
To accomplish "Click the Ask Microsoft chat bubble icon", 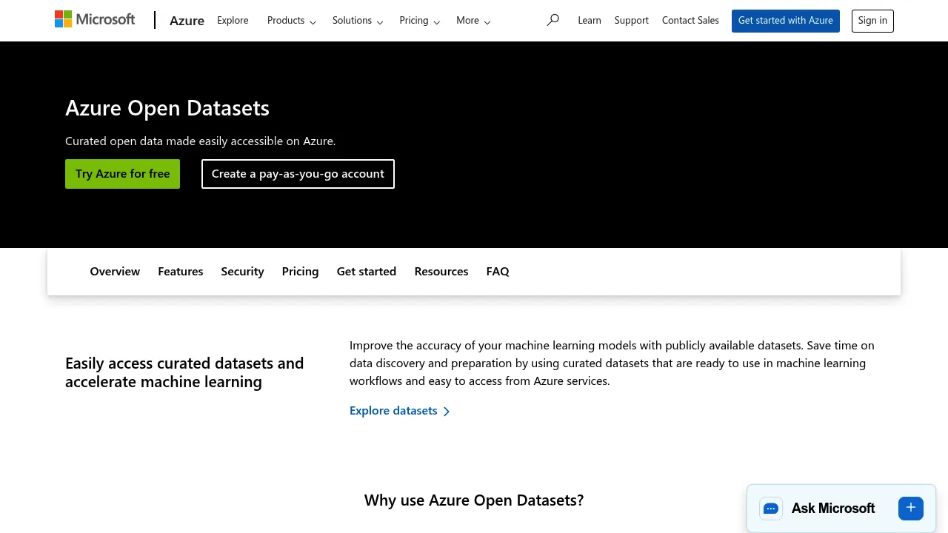I will [771, 509].
